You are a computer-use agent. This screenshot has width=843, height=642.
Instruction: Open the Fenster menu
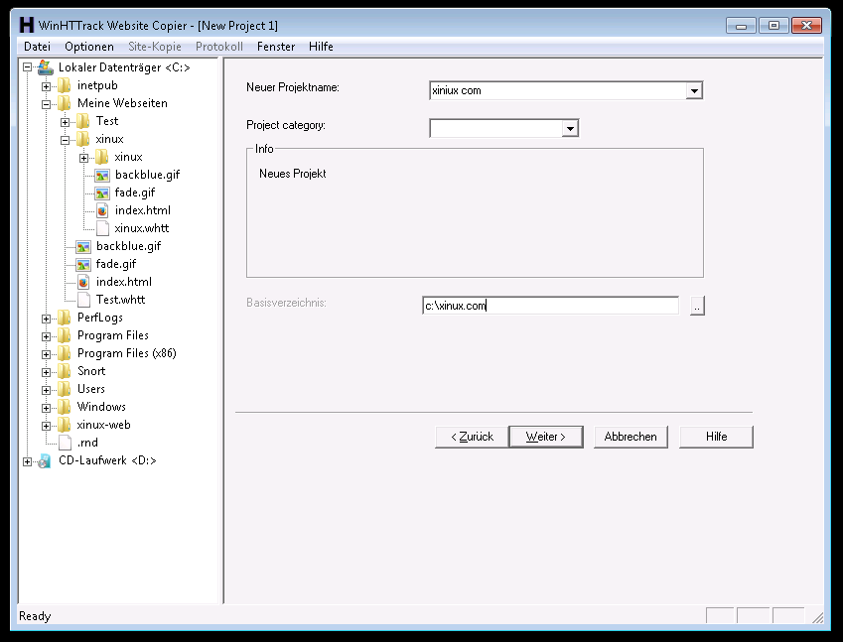[276, 47]
